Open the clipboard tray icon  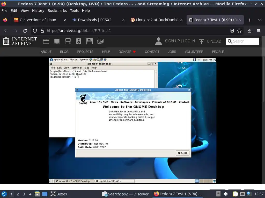(x=235, y=194)
